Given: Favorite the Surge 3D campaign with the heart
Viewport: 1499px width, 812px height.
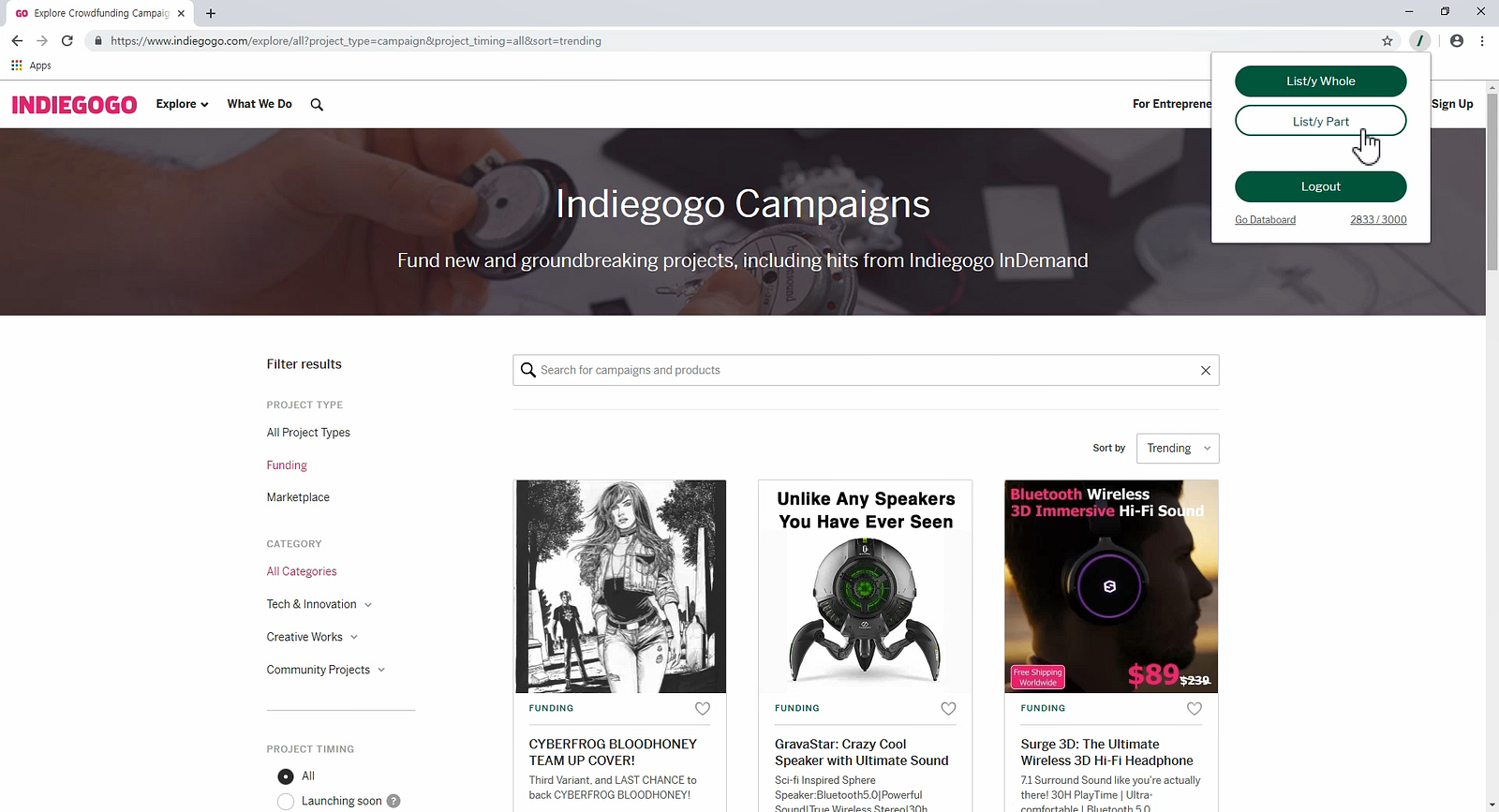Looking at the screenshot, I should [1195, 709].
